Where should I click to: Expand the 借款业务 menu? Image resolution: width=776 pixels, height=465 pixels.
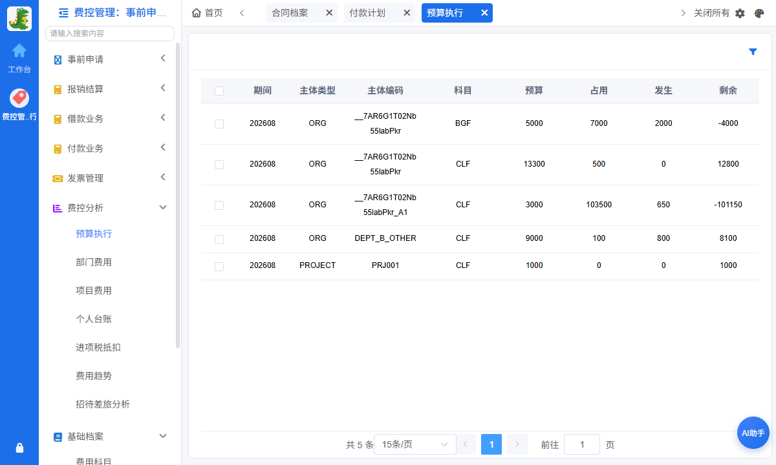click(163, 118)
